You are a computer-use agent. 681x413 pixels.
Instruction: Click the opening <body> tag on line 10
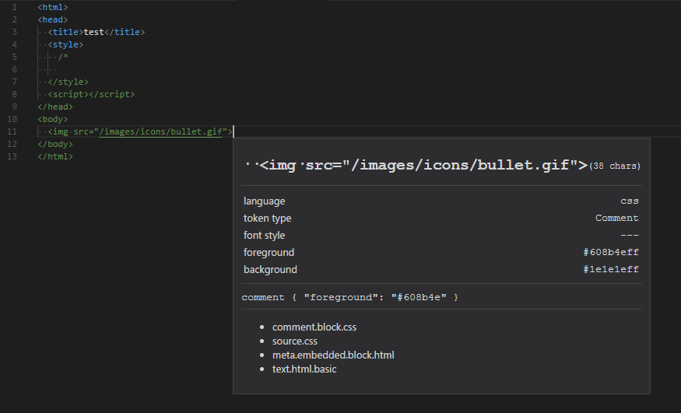53,119
